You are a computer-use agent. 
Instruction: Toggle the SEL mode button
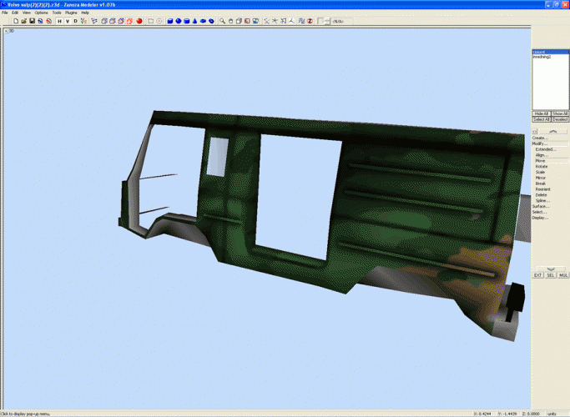[x=551, y=274]
